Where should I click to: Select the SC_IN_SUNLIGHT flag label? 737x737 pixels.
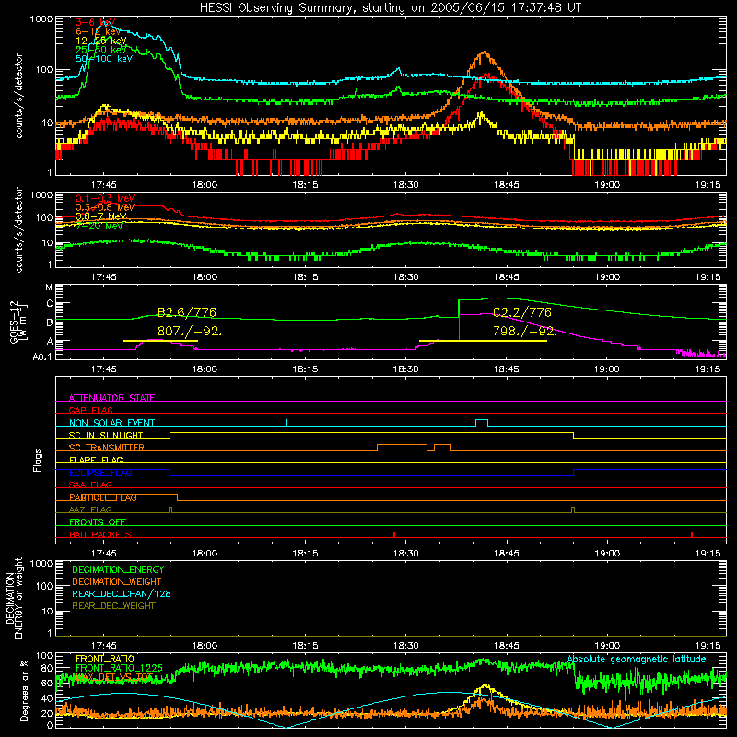tap(106, 435)
